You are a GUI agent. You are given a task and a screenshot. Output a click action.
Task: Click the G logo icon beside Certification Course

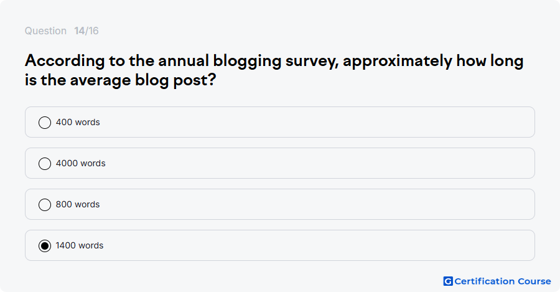pos(448,281)
